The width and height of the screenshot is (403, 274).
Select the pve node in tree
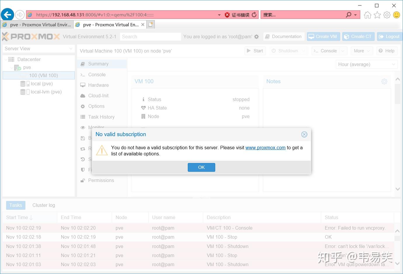(x=27, y=67)
